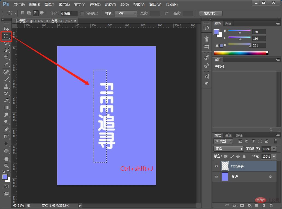
Task: Click the layer style fx icon
Action: 235,205
